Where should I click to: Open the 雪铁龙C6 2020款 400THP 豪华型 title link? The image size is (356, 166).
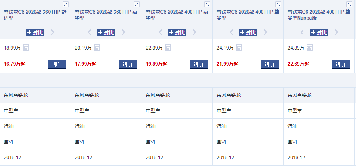tap(177, 15)
